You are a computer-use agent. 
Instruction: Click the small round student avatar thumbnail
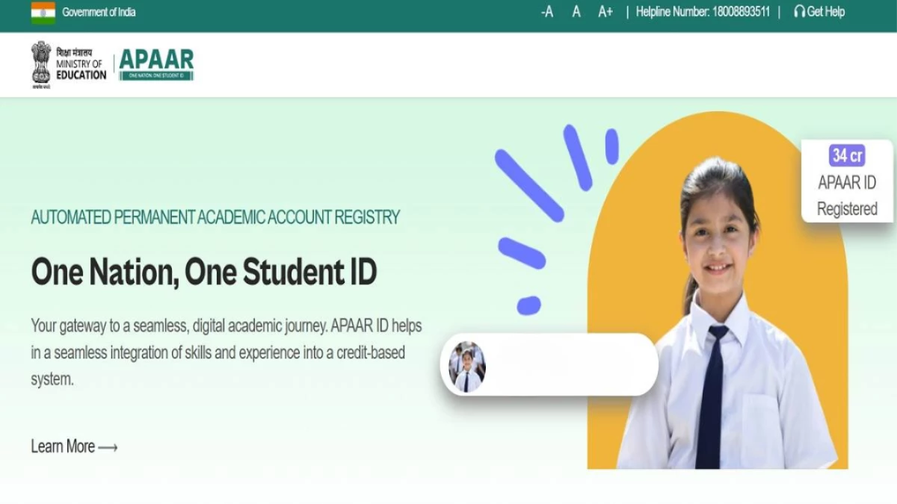pyautogui.click(x=467, y=367)
